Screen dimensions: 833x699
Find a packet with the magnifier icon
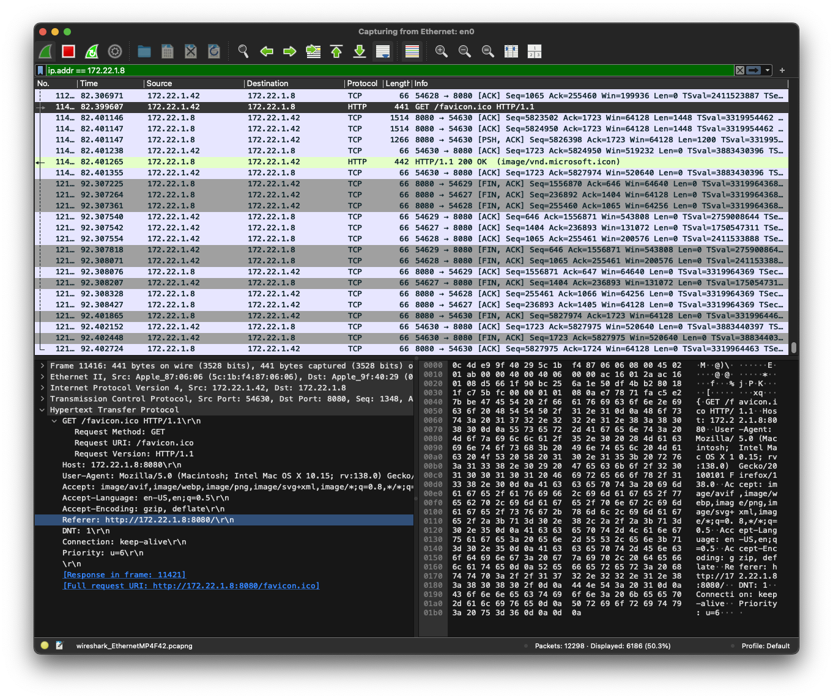point(243,51)
